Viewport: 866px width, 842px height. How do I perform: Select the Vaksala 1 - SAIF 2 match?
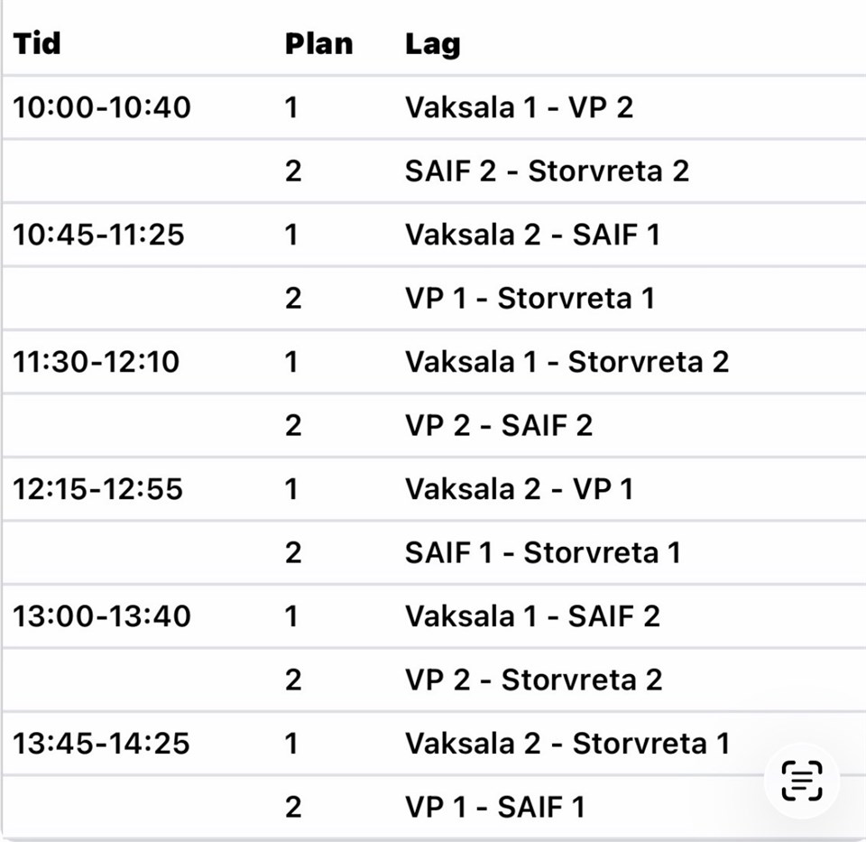pos(532,616)
